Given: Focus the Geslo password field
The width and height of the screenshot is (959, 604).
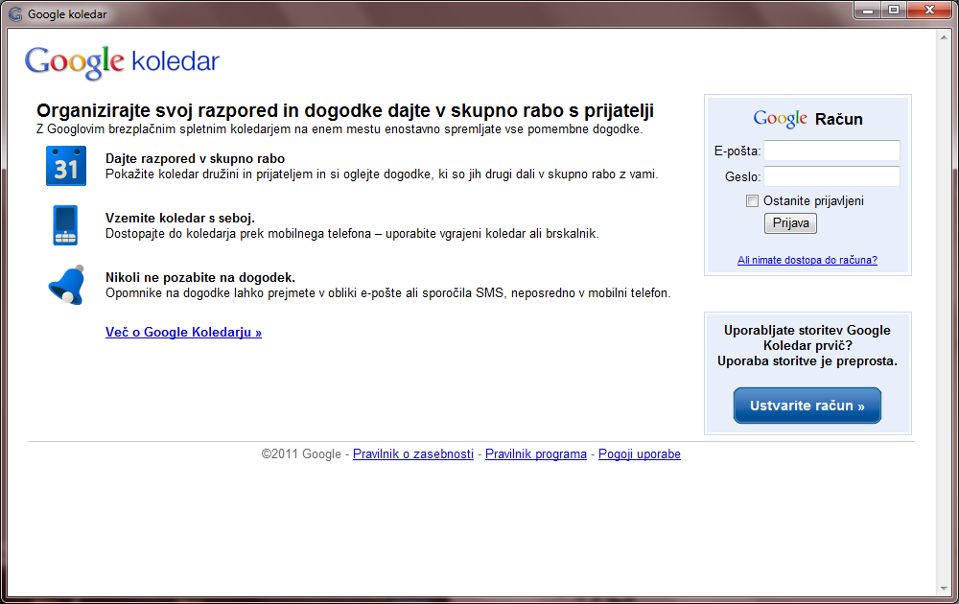Looking at the screenshot, I should pos(831,176).
